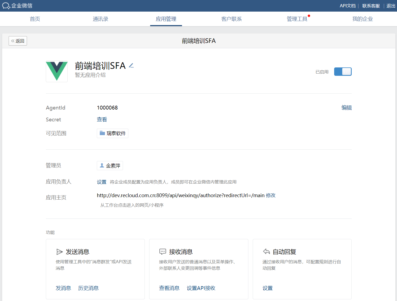The image size is (397, 301).
Task: Click the 接收消息 card title
Action: coord(181,252)
